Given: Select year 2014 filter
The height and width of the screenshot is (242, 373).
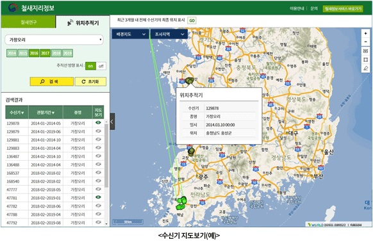Looking at the screenshot, I should (x=12, y=53).
